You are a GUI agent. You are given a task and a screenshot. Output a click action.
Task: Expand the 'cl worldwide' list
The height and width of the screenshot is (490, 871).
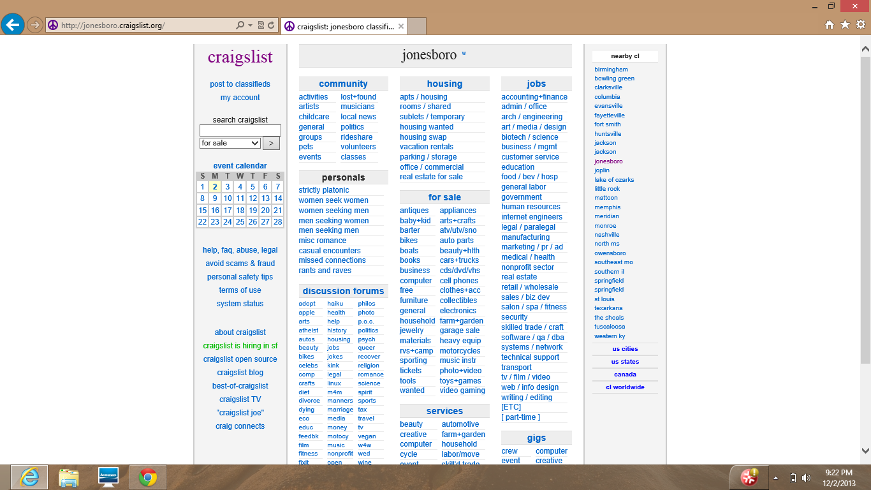pyautogui.click(x=625, y=387)
